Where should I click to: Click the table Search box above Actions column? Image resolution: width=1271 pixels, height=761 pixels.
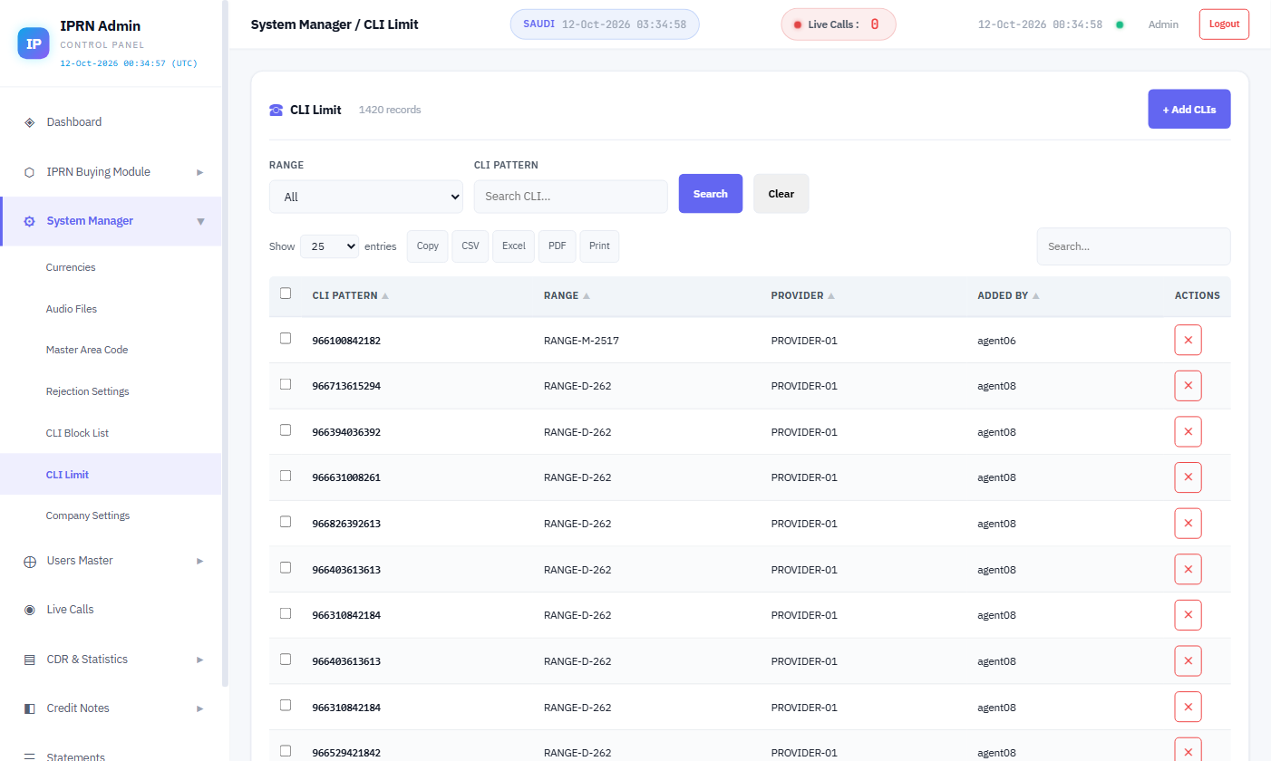tap(1134, 246)
